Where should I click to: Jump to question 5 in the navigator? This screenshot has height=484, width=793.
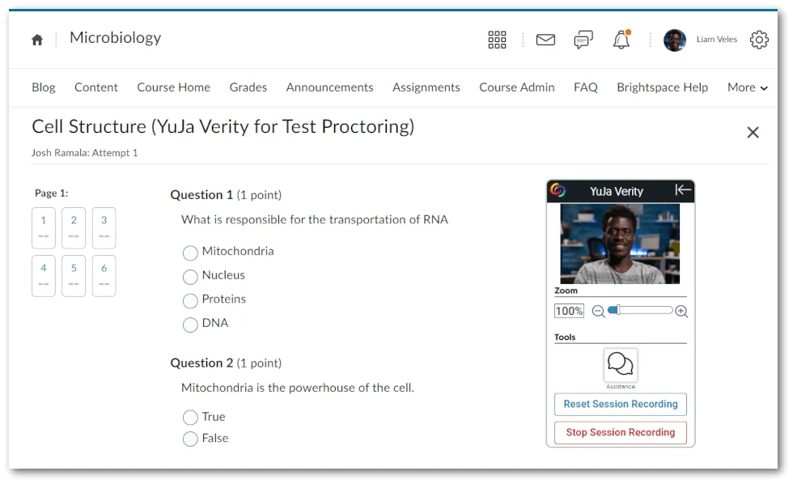click(74, 275)
